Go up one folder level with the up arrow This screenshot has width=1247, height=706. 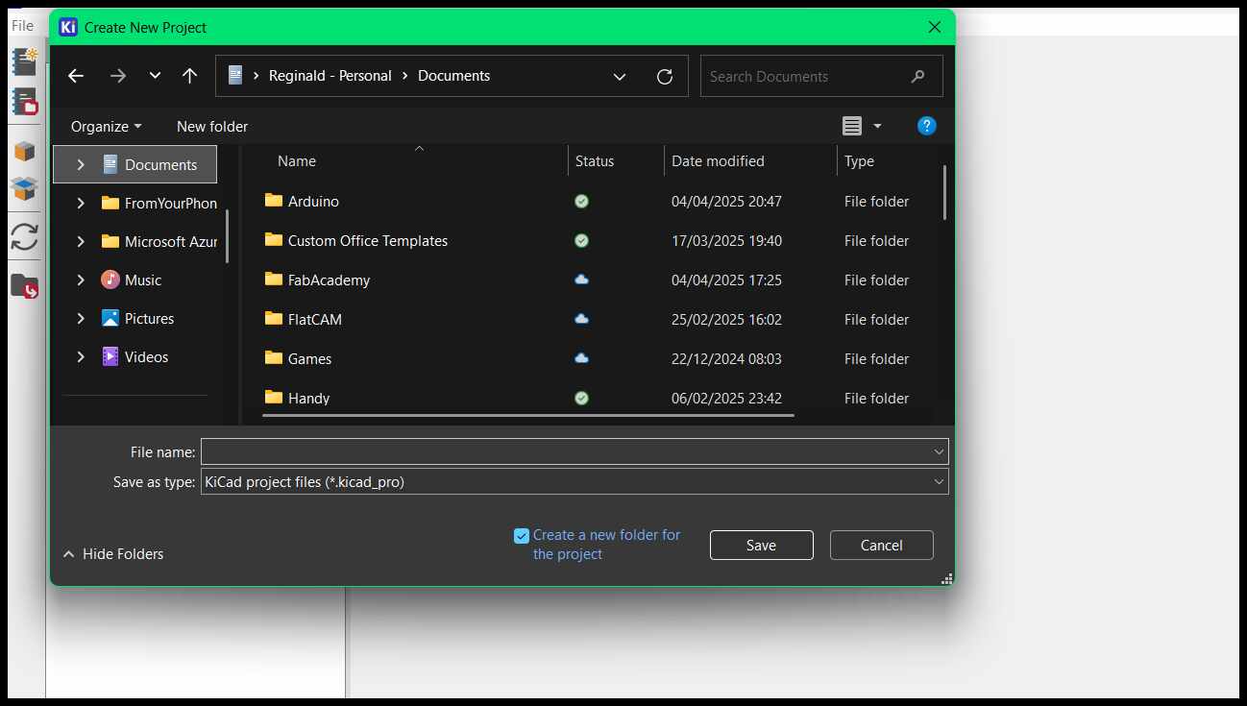tap(190, 76)
